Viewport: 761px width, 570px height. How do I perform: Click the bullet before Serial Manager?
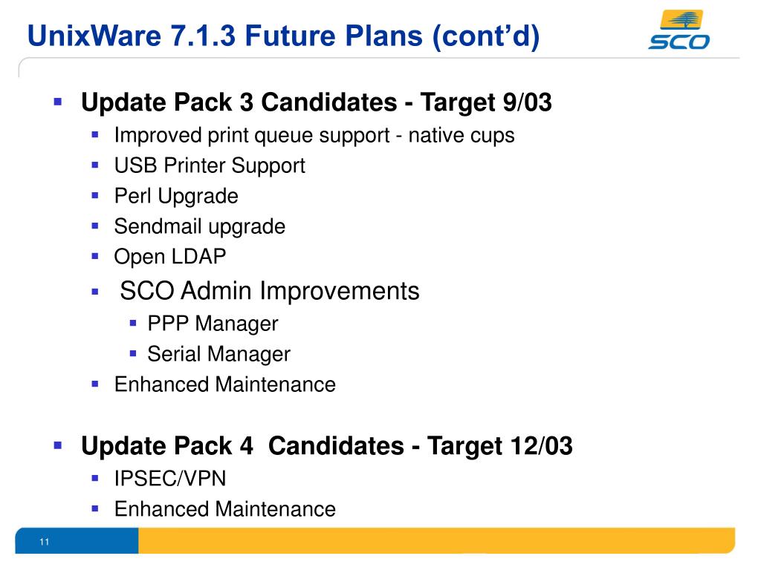[133, 353]
